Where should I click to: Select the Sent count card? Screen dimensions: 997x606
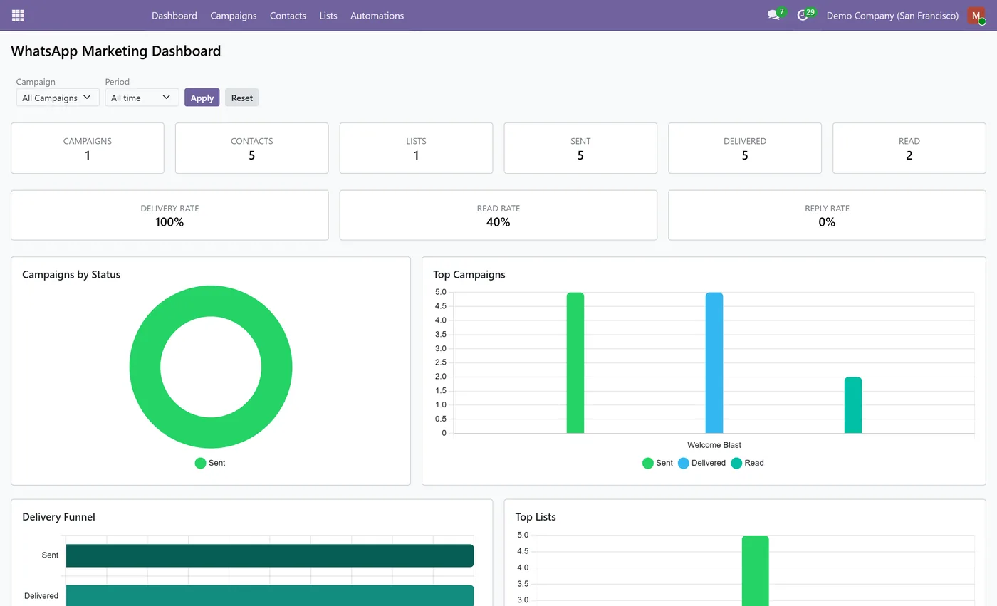click(x=580, y=148)
